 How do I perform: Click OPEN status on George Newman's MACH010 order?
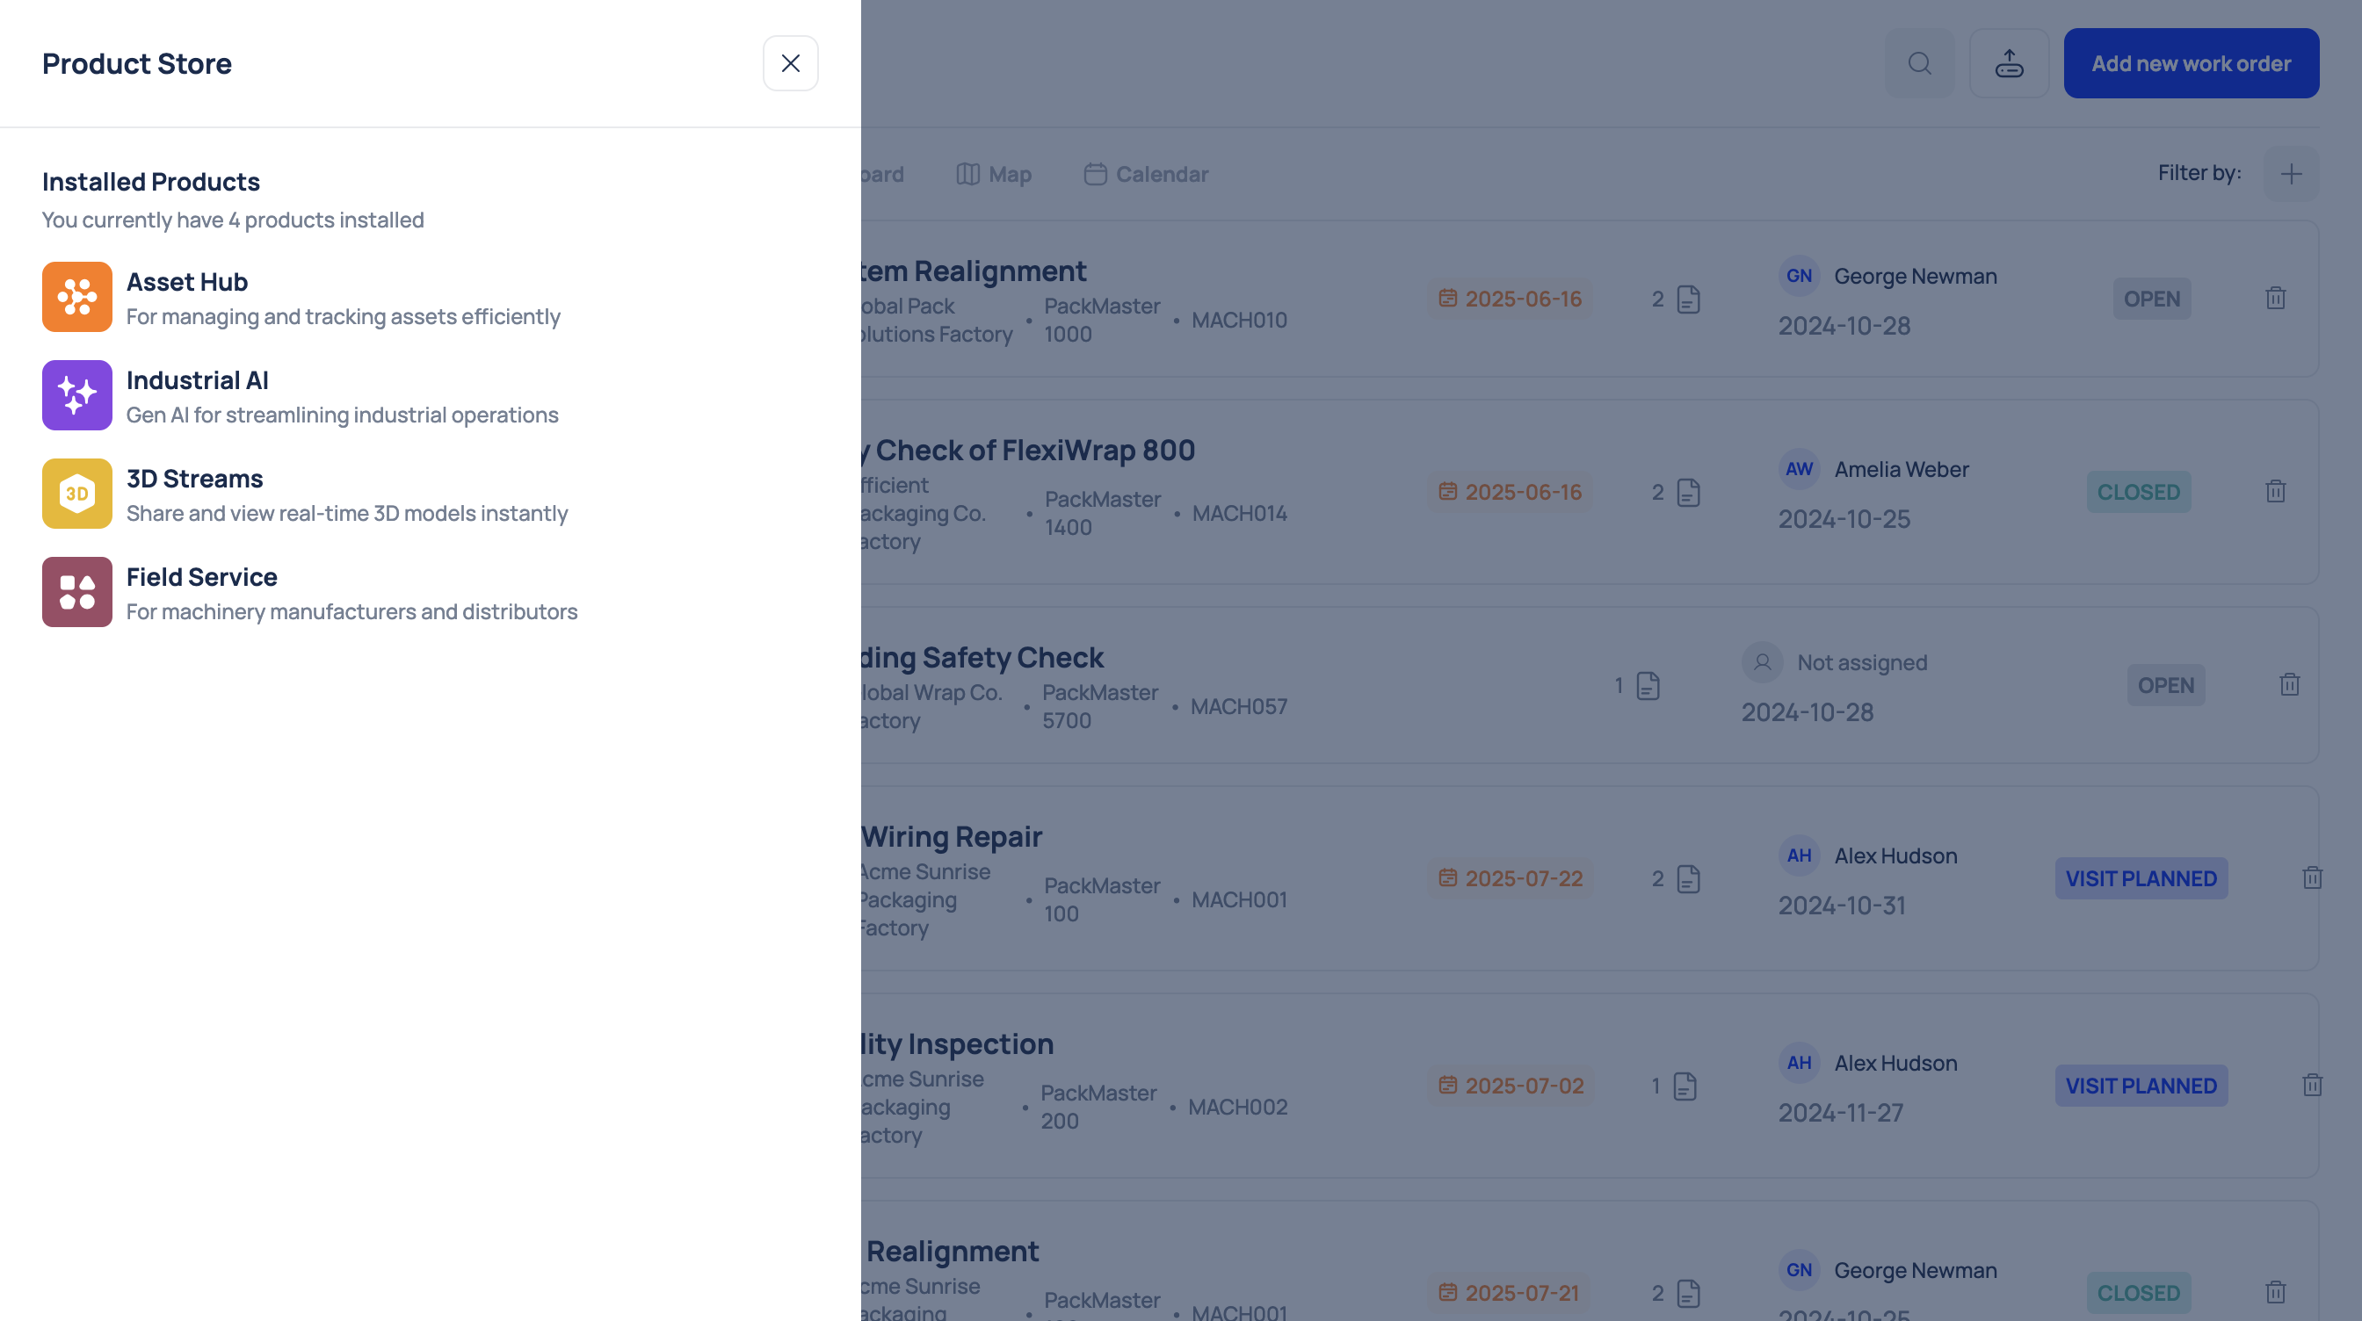[x=2152, y=299]
